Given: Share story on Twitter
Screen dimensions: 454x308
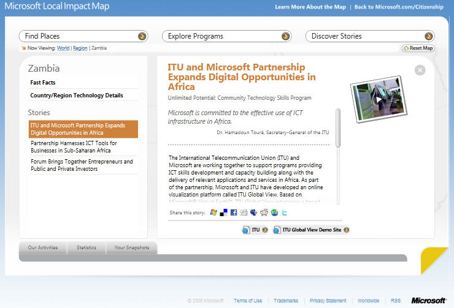Looking at the screenshot, I should tap(284, 212).
